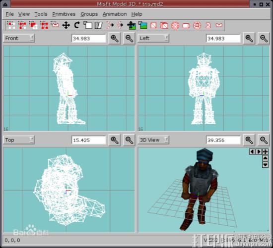Pick the Create Cylinder tool
This screenshot has width=273, height=248.
(x=186, y=26)
